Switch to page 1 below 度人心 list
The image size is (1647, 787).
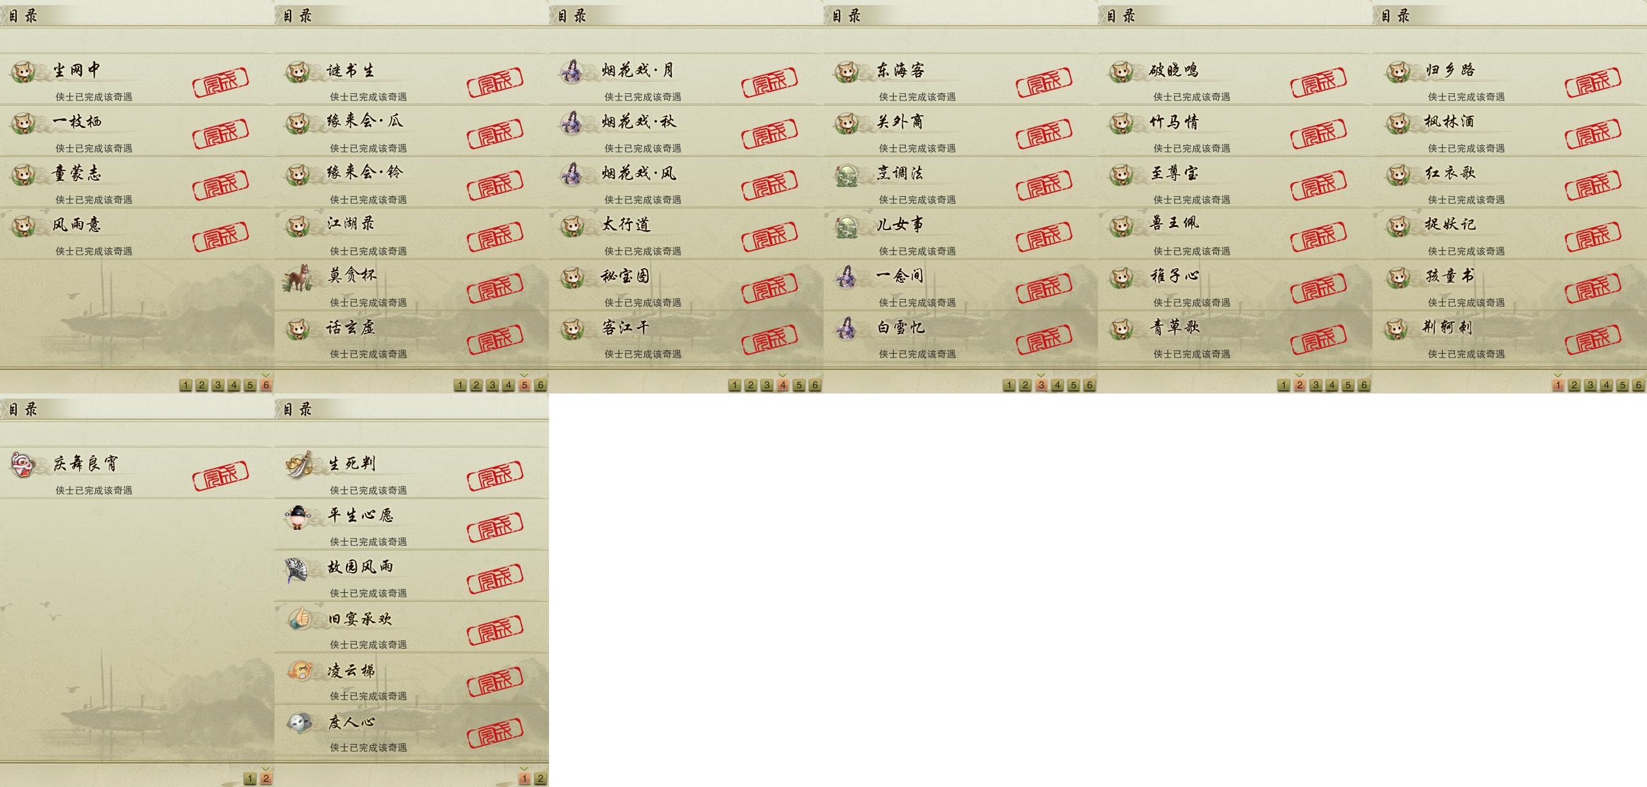[525, 779]
